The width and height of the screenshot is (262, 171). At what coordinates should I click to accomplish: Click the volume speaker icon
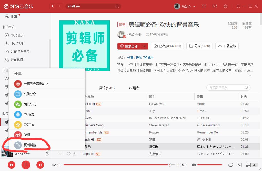tap(194, 165)
